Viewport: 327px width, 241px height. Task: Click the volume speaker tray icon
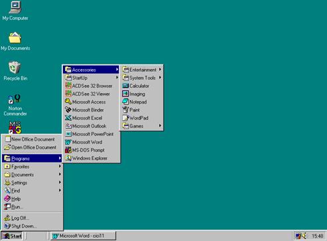pos(305,236)
